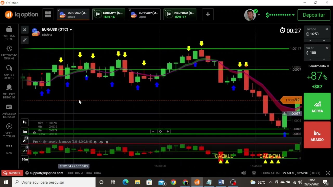Click the red ABAIXO put button

point(317,135)
